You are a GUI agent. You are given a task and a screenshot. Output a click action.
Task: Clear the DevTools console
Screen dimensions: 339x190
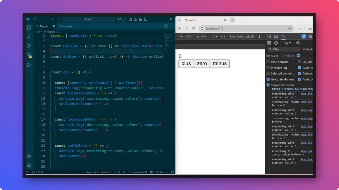(276, 43)
